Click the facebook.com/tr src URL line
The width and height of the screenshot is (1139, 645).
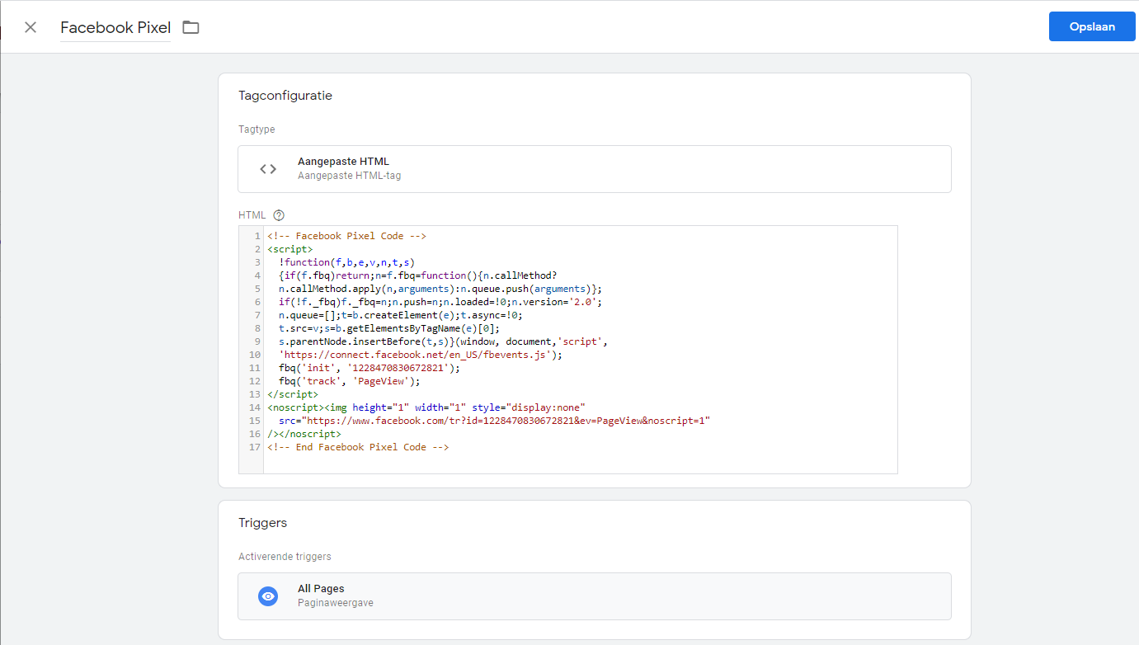click(495, 421)
